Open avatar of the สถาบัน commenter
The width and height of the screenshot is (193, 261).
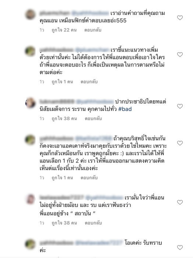[x=31, y=199]
